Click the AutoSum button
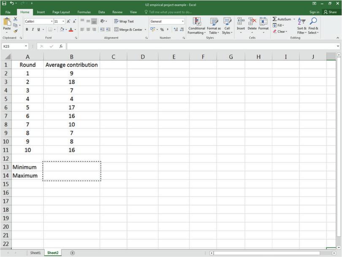342x257 pixels. (282, 19)
